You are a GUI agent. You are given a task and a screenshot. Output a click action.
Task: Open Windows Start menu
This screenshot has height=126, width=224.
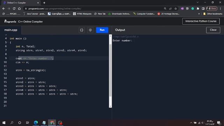coord(4,123)
